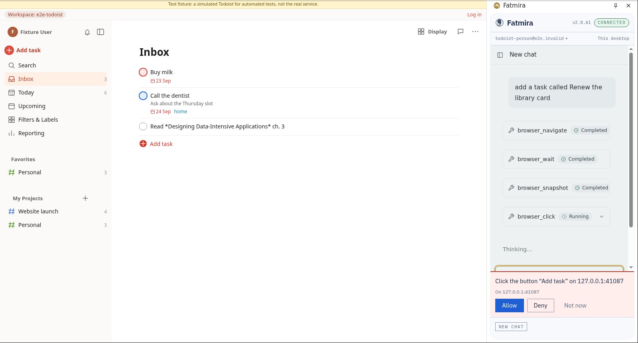Image resolution: width=638 pixels, height=343 pixels.
Task: Deny the permission request
Action: point(541,306)
